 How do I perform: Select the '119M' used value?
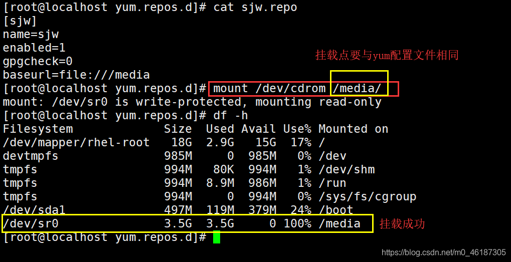pos(220,210)
